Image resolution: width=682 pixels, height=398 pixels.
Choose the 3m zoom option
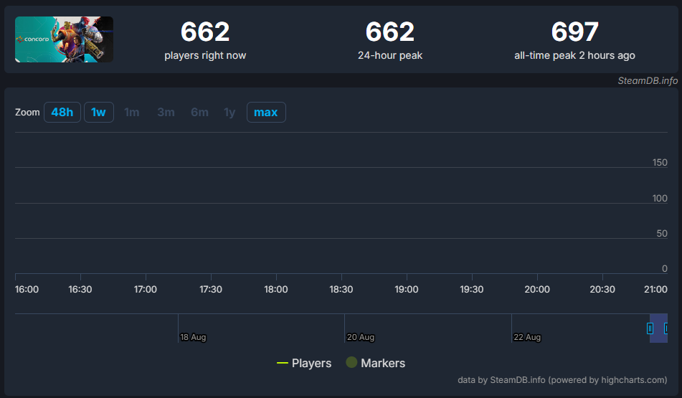166,112
